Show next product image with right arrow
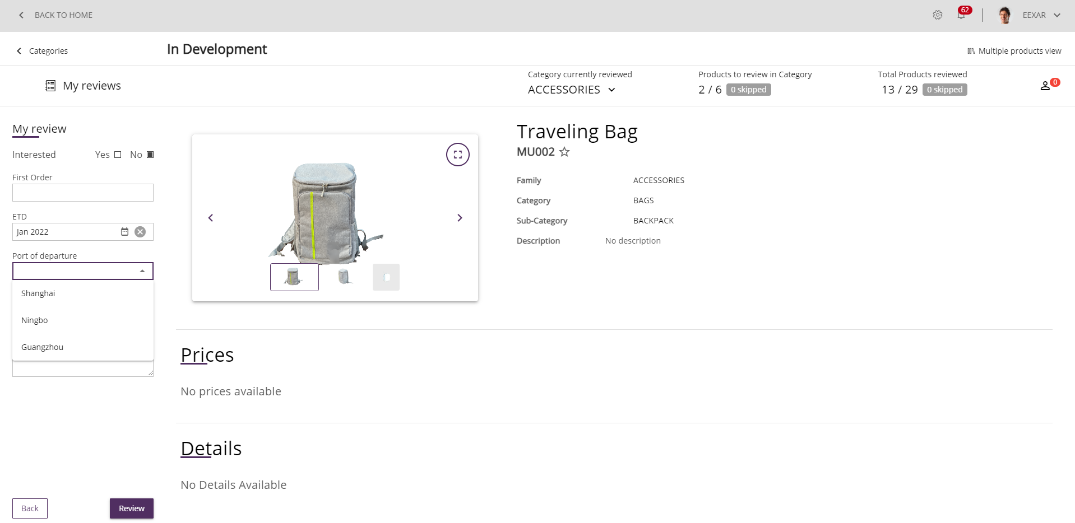This screenshot has height=523, width=1075. [x=460, y=218]
